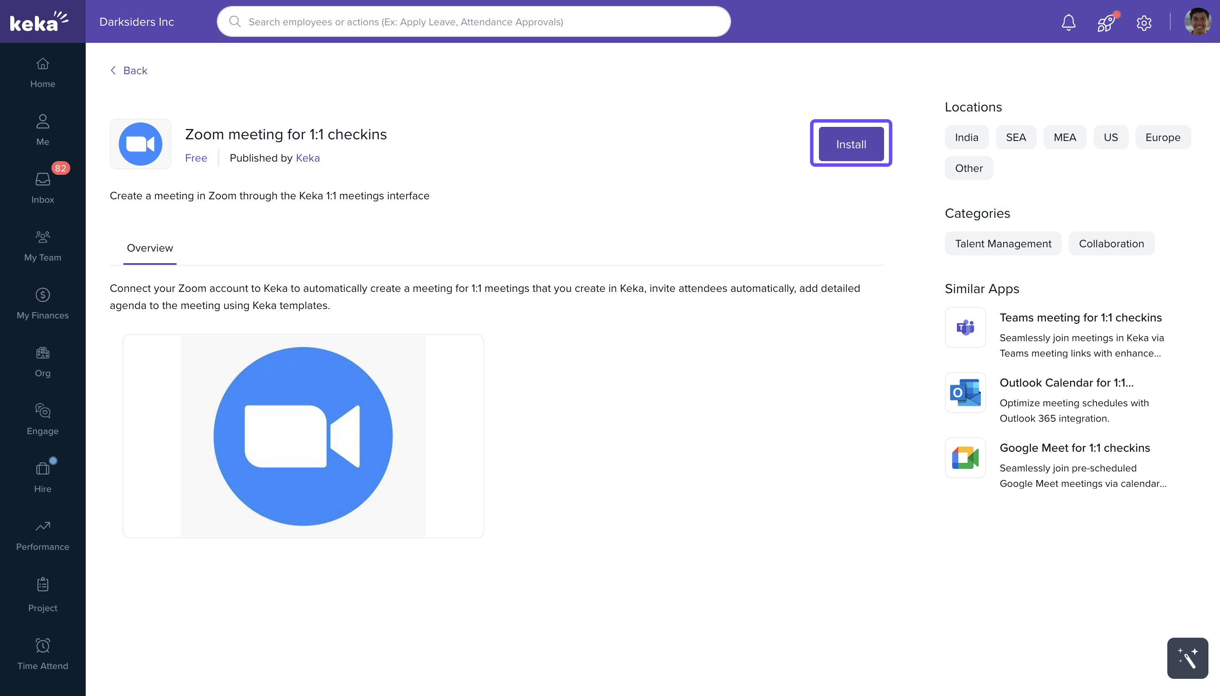1220x696 pixels.
Task: Open the Teams meeting app icon
Action: coord(965,327)
